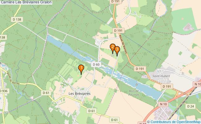Click the D 936 road shield
The width and height of the screenshot is (201, 124).
click(4, 91)
